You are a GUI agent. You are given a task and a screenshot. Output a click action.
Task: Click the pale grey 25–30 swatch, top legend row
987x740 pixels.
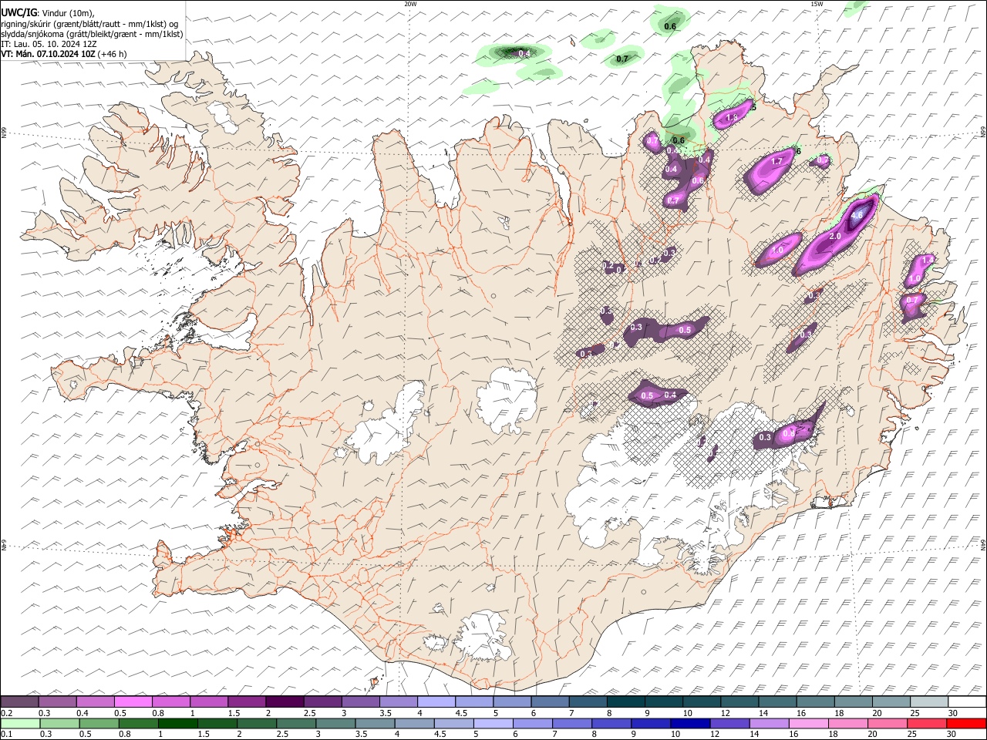point(929,702)
